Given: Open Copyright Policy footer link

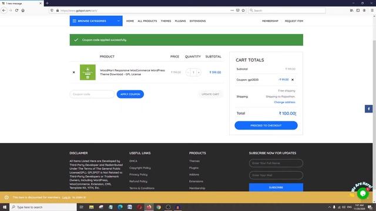Looking at the screenshot, I should [x=140, y=168].
